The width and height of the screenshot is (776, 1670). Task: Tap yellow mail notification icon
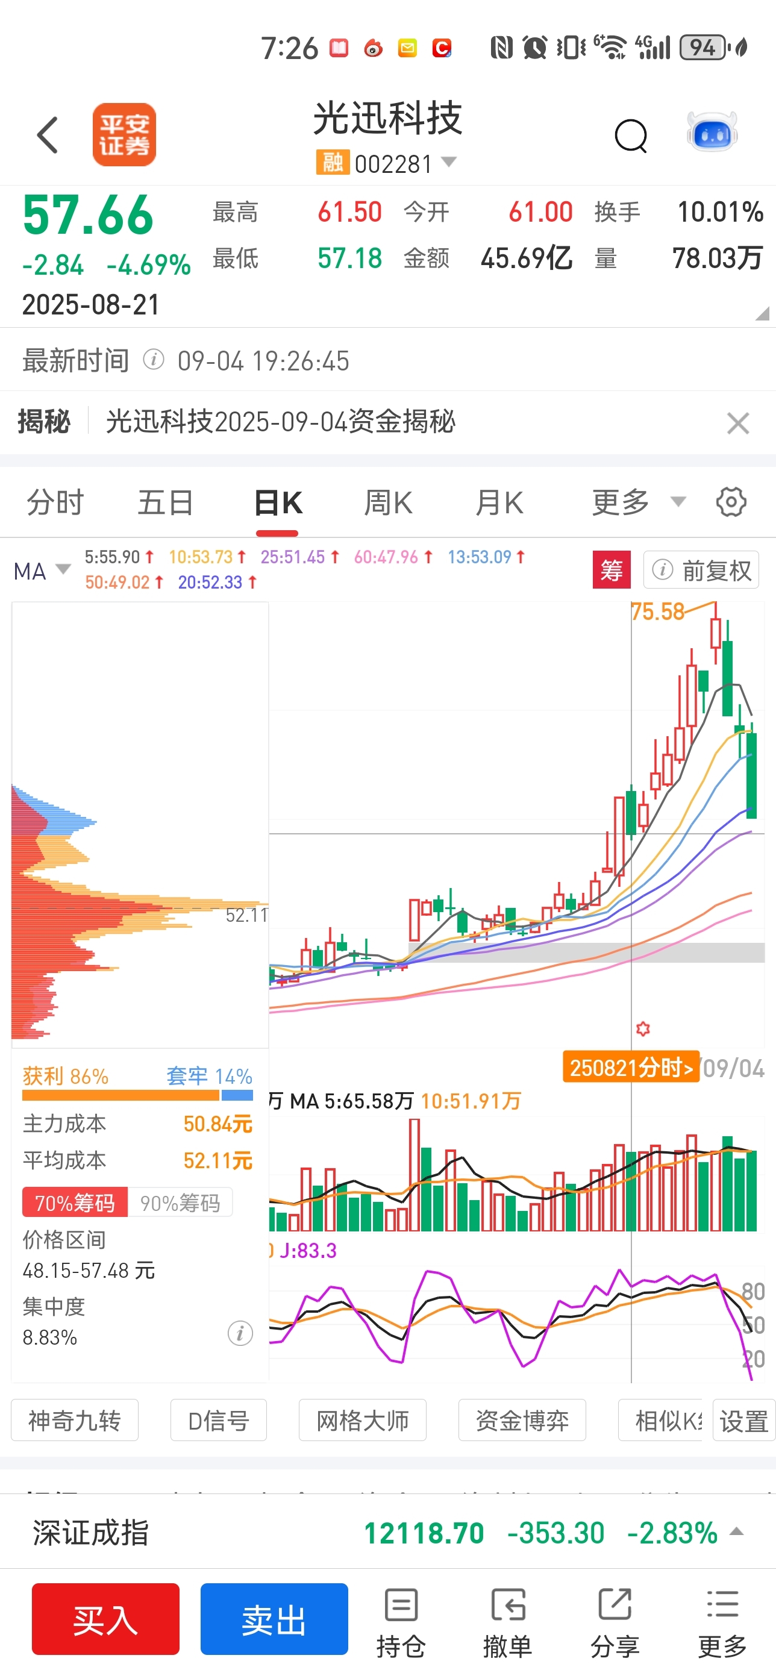408,48
